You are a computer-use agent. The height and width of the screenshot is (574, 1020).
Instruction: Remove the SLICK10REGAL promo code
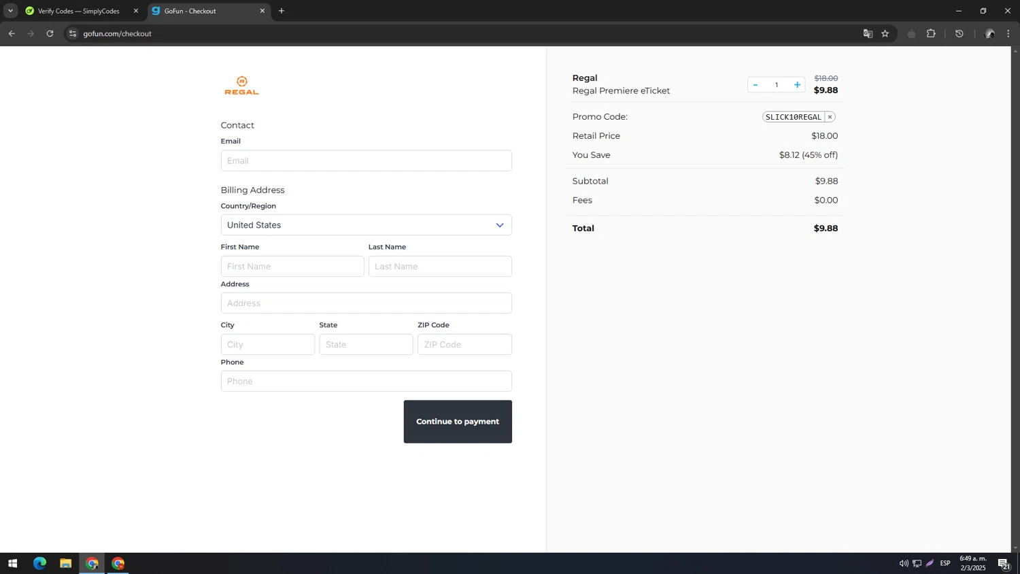pyautogui.click(x=830, y=117)
